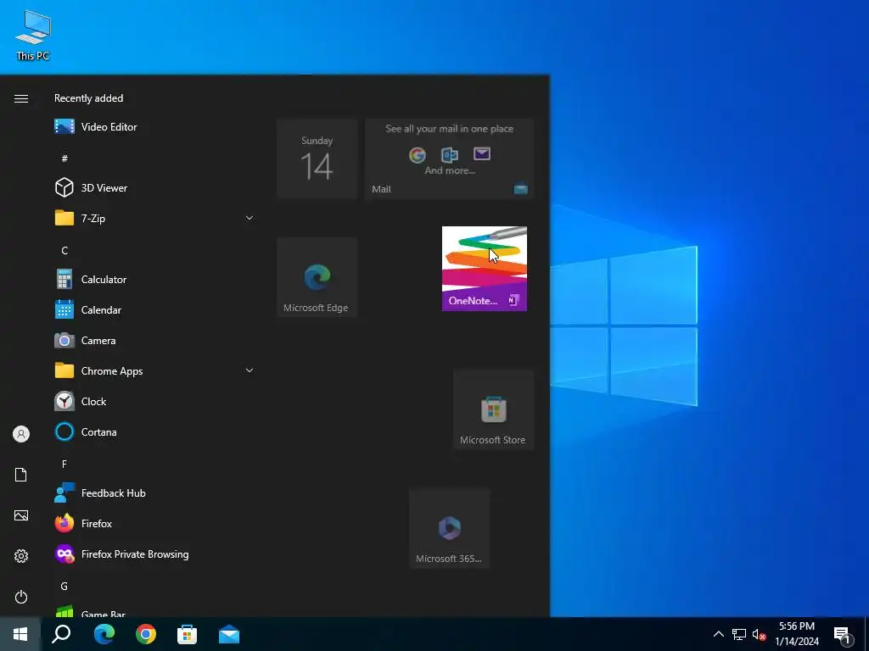Viewport: 869px width, 651px height.
Task: Launch Firefox from the app list
Action: tap(154, 523)
